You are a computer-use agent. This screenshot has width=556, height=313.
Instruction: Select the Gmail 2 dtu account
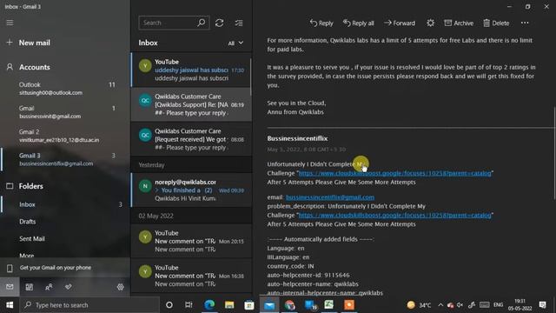point(65,136)
